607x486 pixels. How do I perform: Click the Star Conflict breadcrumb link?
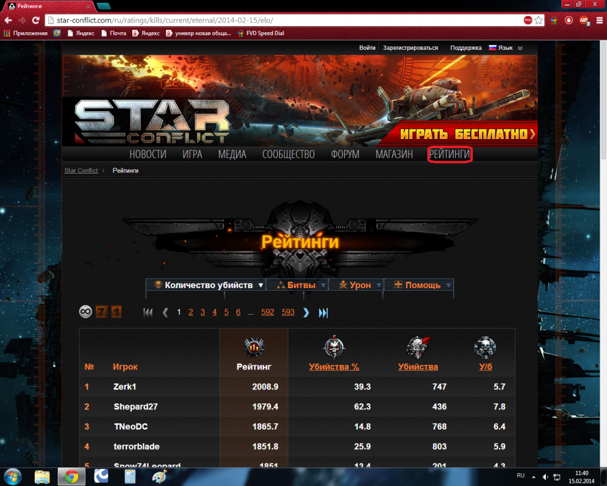(81, 171)
